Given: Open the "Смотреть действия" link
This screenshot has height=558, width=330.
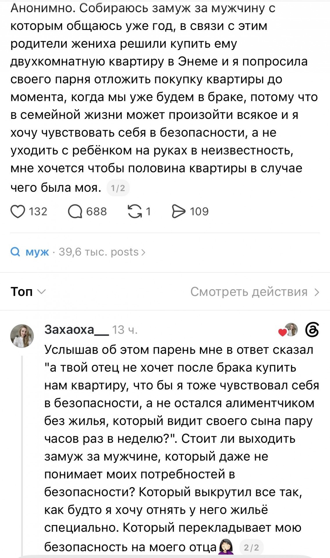Looking at the screenshot, I should tap(249, 291).
